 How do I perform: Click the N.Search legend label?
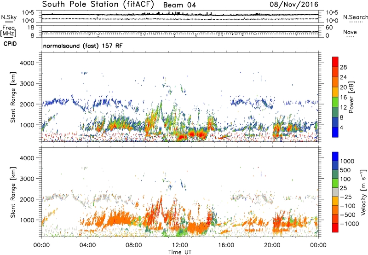tap(355, 17)
